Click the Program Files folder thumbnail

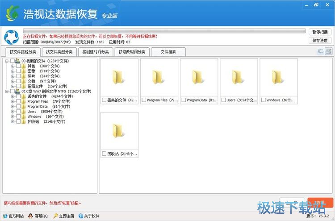pos(159,78)
